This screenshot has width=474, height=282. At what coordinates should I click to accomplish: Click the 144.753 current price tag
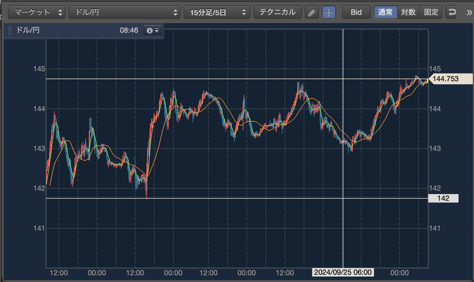(450, 79)
